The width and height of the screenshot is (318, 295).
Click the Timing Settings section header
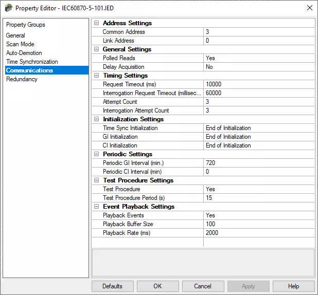pos(126,76)
